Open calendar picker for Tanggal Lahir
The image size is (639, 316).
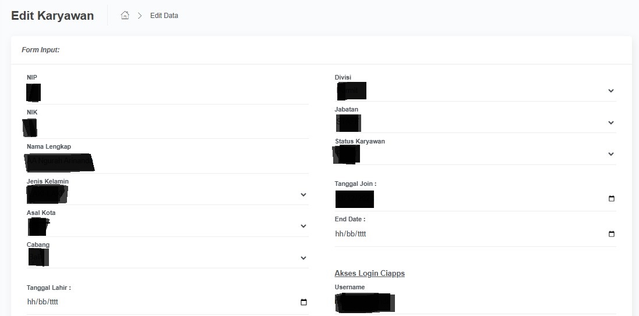[x=303, y=302]
